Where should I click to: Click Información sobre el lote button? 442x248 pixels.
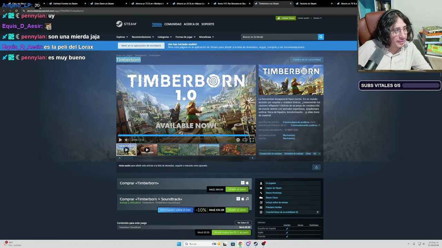click(x=175, y=210)
